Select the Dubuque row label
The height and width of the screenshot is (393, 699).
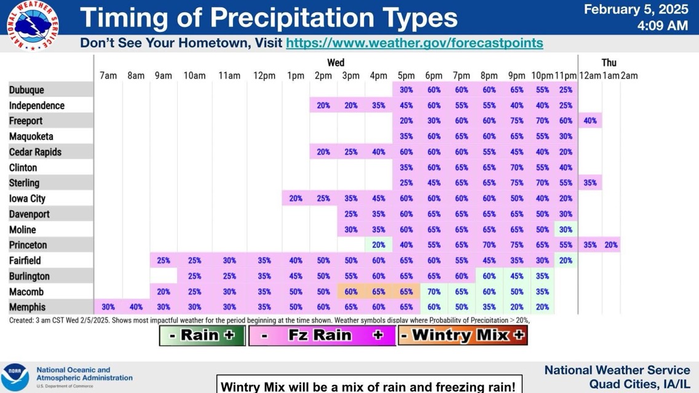pyautogui.click(x=26, y=90)
